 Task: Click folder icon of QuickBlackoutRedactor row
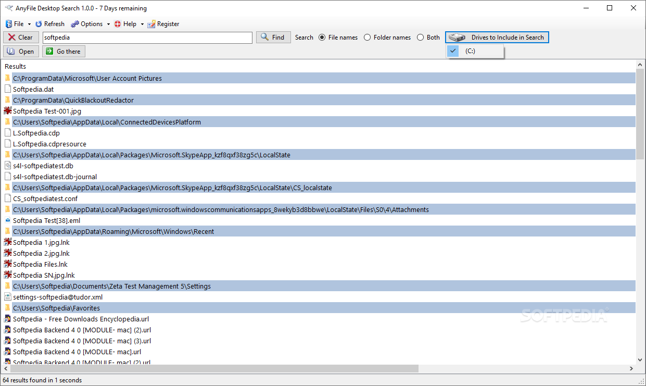(x=7, y=100)
